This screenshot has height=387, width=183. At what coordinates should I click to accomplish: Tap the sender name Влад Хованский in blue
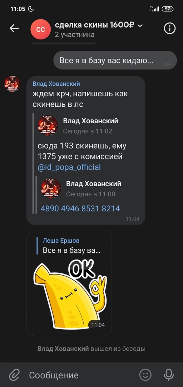click(56, 84)
